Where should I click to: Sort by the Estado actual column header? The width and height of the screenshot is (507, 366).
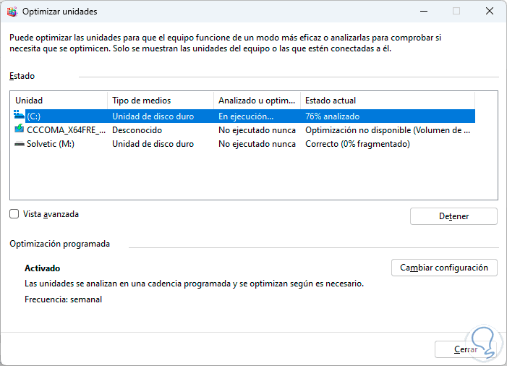tap(387, 101)
